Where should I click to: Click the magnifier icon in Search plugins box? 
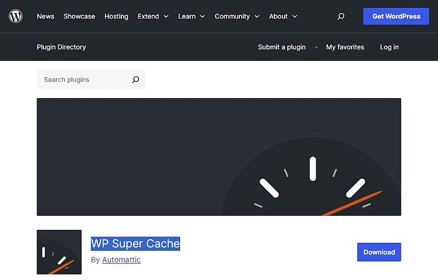point(135,79)
